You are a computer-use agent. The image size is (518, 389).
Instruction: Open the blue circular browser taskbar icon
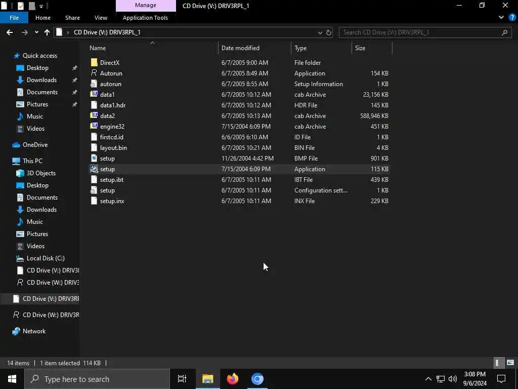coord(257,379)
